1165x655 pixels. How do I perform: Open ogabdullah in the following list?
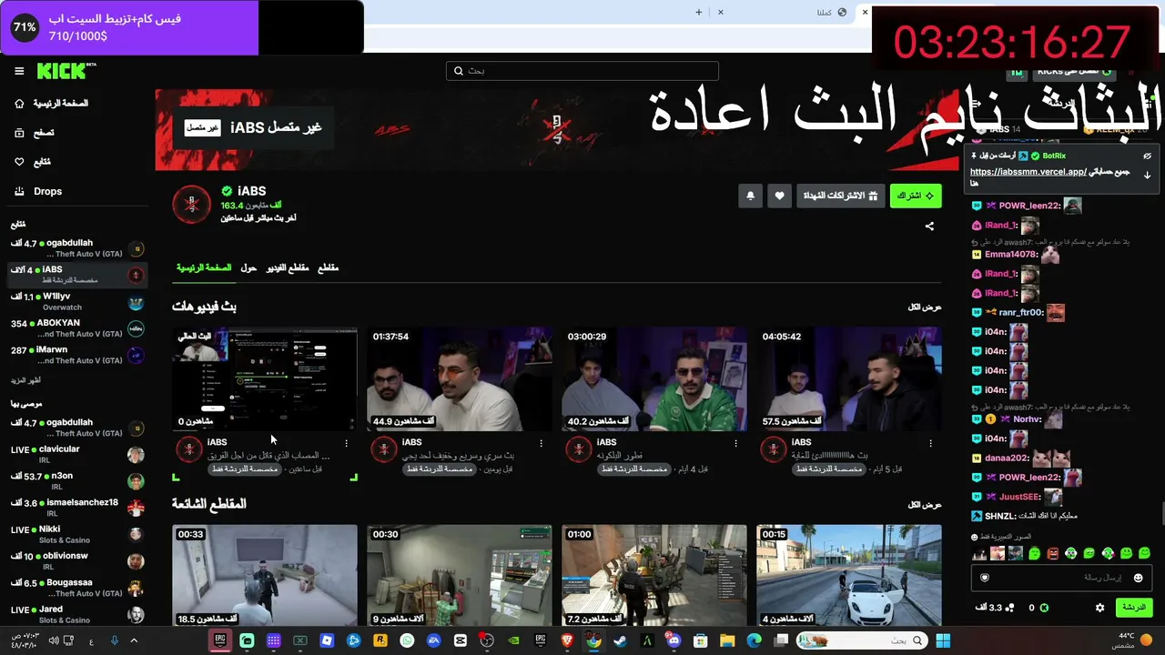77,248
